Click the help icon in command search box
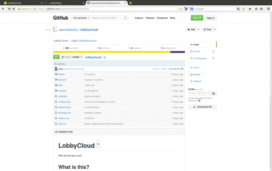The image size is (272, 171). [125, 18]
